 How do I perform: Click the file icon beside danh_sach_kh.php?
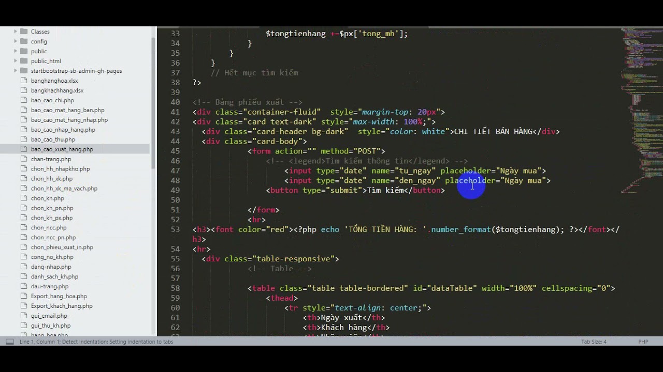(x=24, y=277)
